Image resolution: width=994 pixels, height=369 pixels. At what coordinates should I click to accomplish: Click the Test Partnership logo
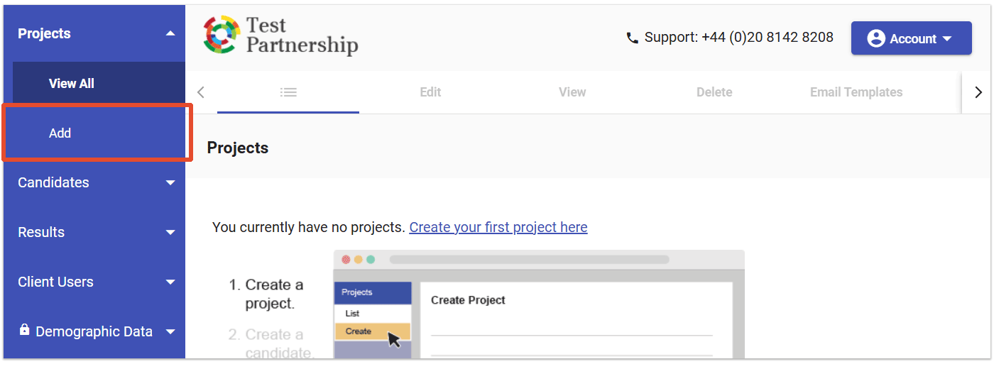click(x=281, y=35)
